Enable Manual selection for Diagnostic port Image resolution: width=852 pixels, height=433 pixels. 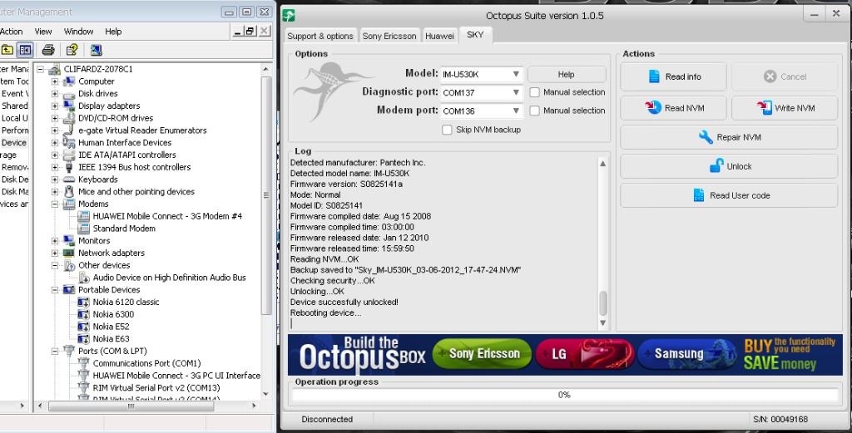pyautogui.click(x=535, y=93)
